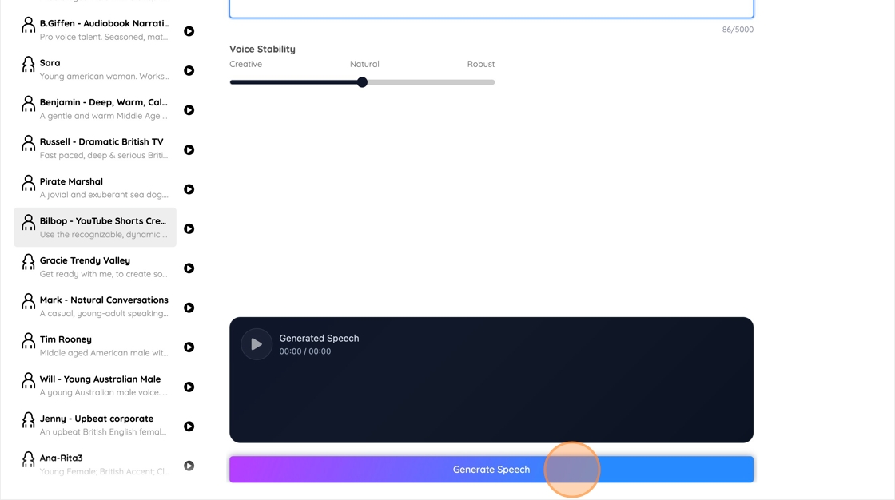The image size is (895, 500).
Task: Select Mark - Natural Conversations voice
Action: click(104, 300)
